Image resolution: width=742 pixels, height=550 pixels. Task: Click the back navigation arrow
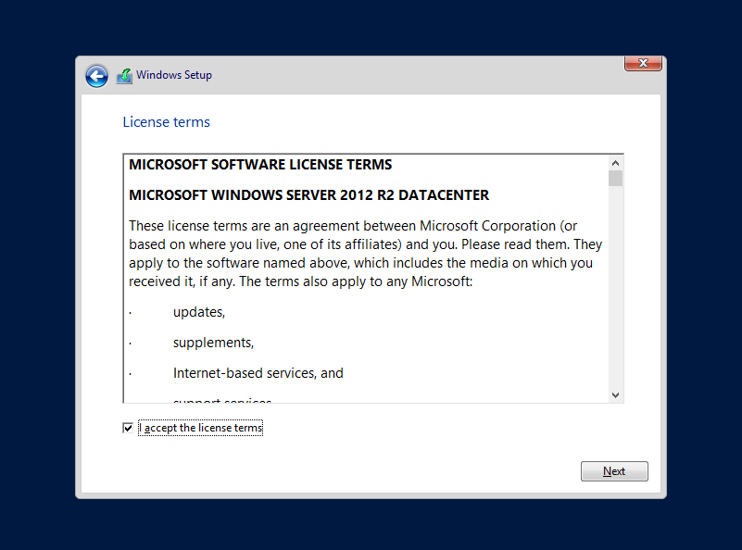pyautogui.click(x=96, y=76)
